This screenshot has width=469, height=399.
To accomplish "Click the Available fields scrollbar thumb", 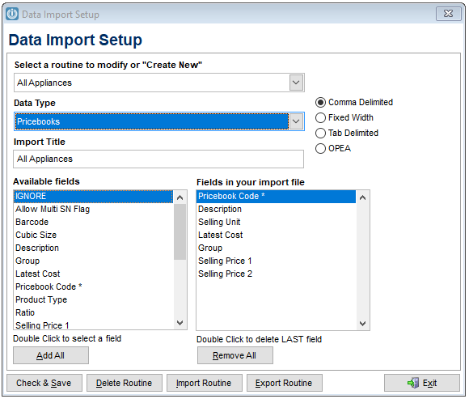I will [180, 231].
